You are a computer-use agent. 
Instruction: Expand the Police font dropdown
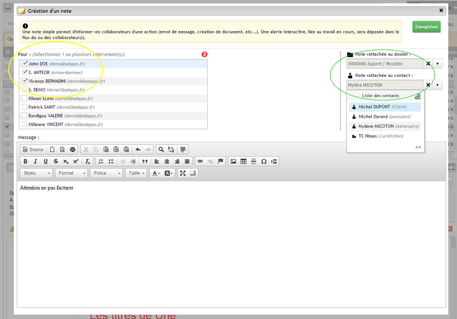[106, 173]
